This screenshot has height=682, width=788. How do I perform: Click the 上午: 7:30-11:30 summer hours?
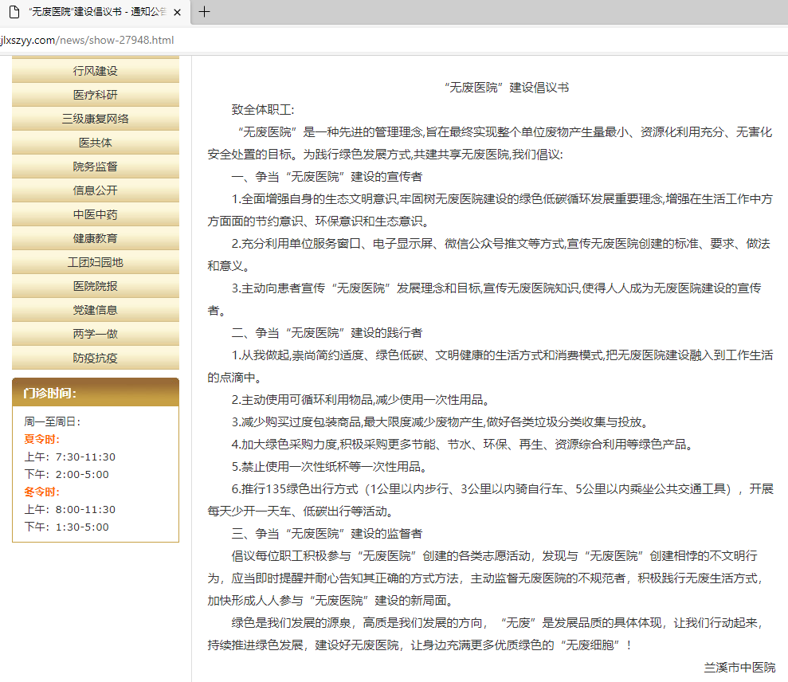point(70,457)
